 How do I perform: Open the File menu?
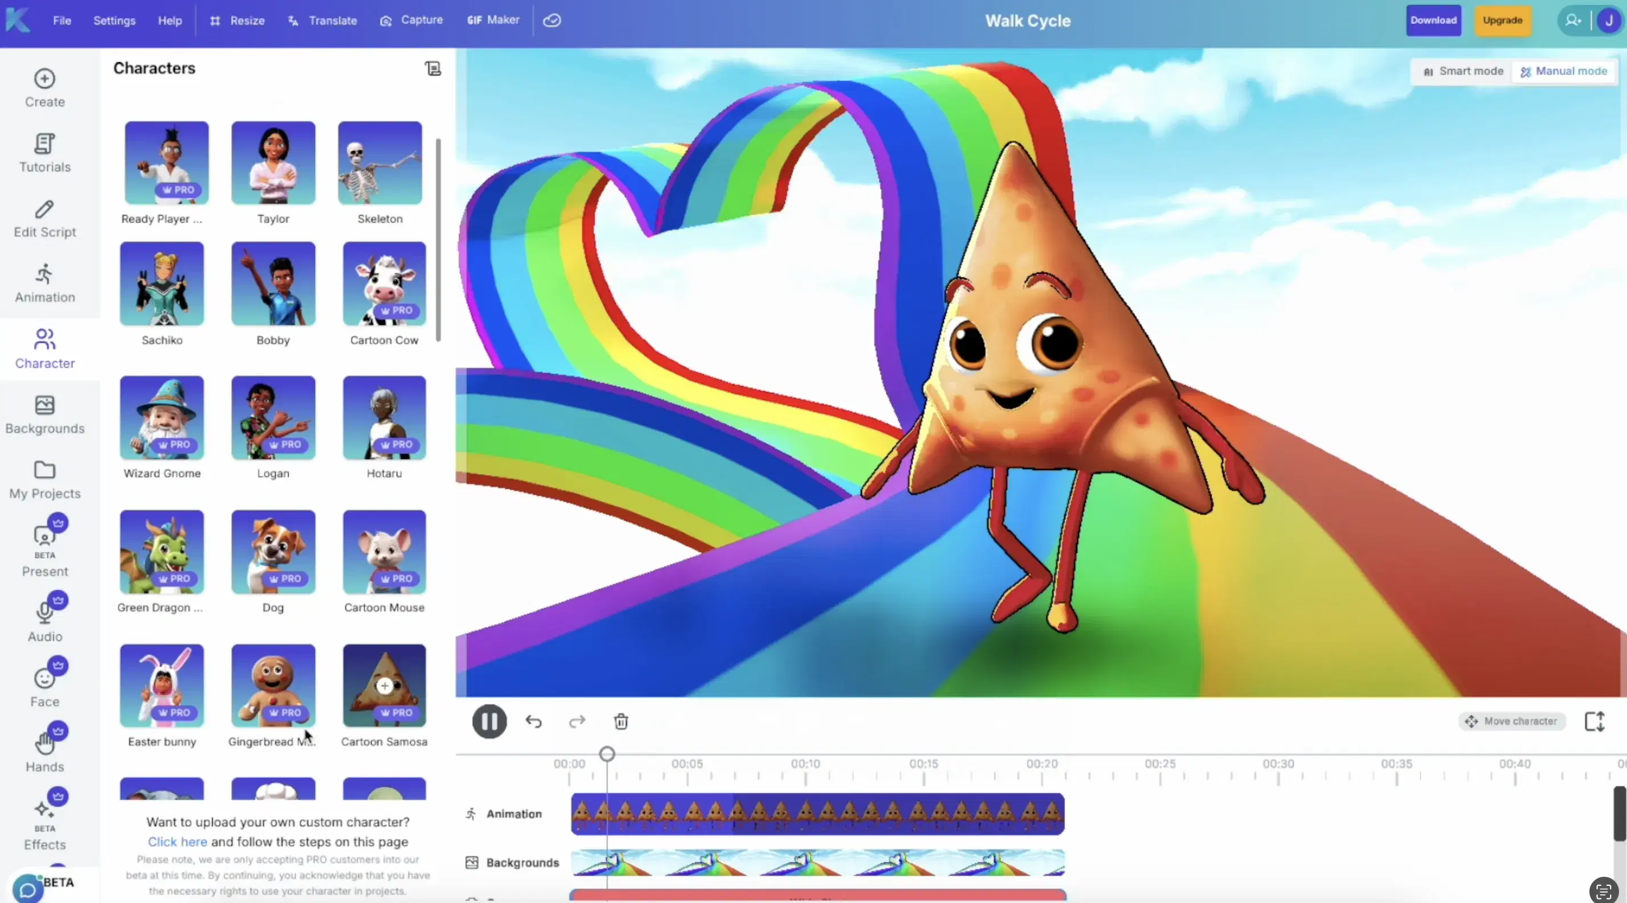pyautogui.click(x=62, y=20)
